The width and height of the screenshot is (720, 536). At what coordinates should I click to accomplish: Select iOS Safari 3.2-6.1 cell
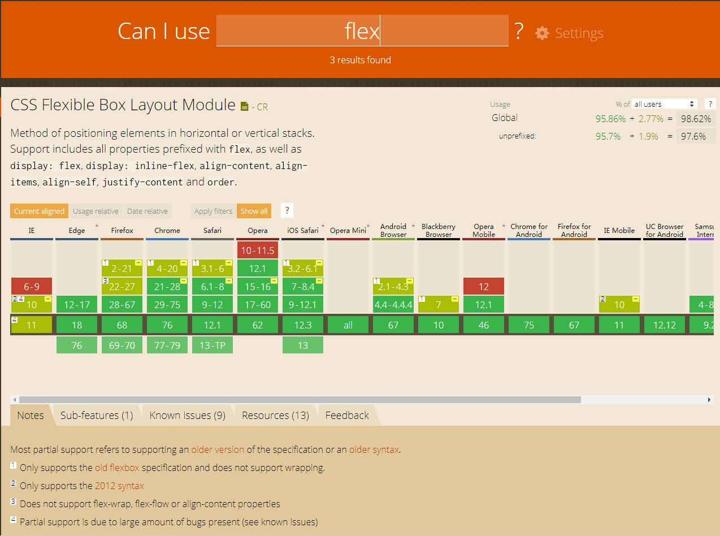[x=303, y=269]
